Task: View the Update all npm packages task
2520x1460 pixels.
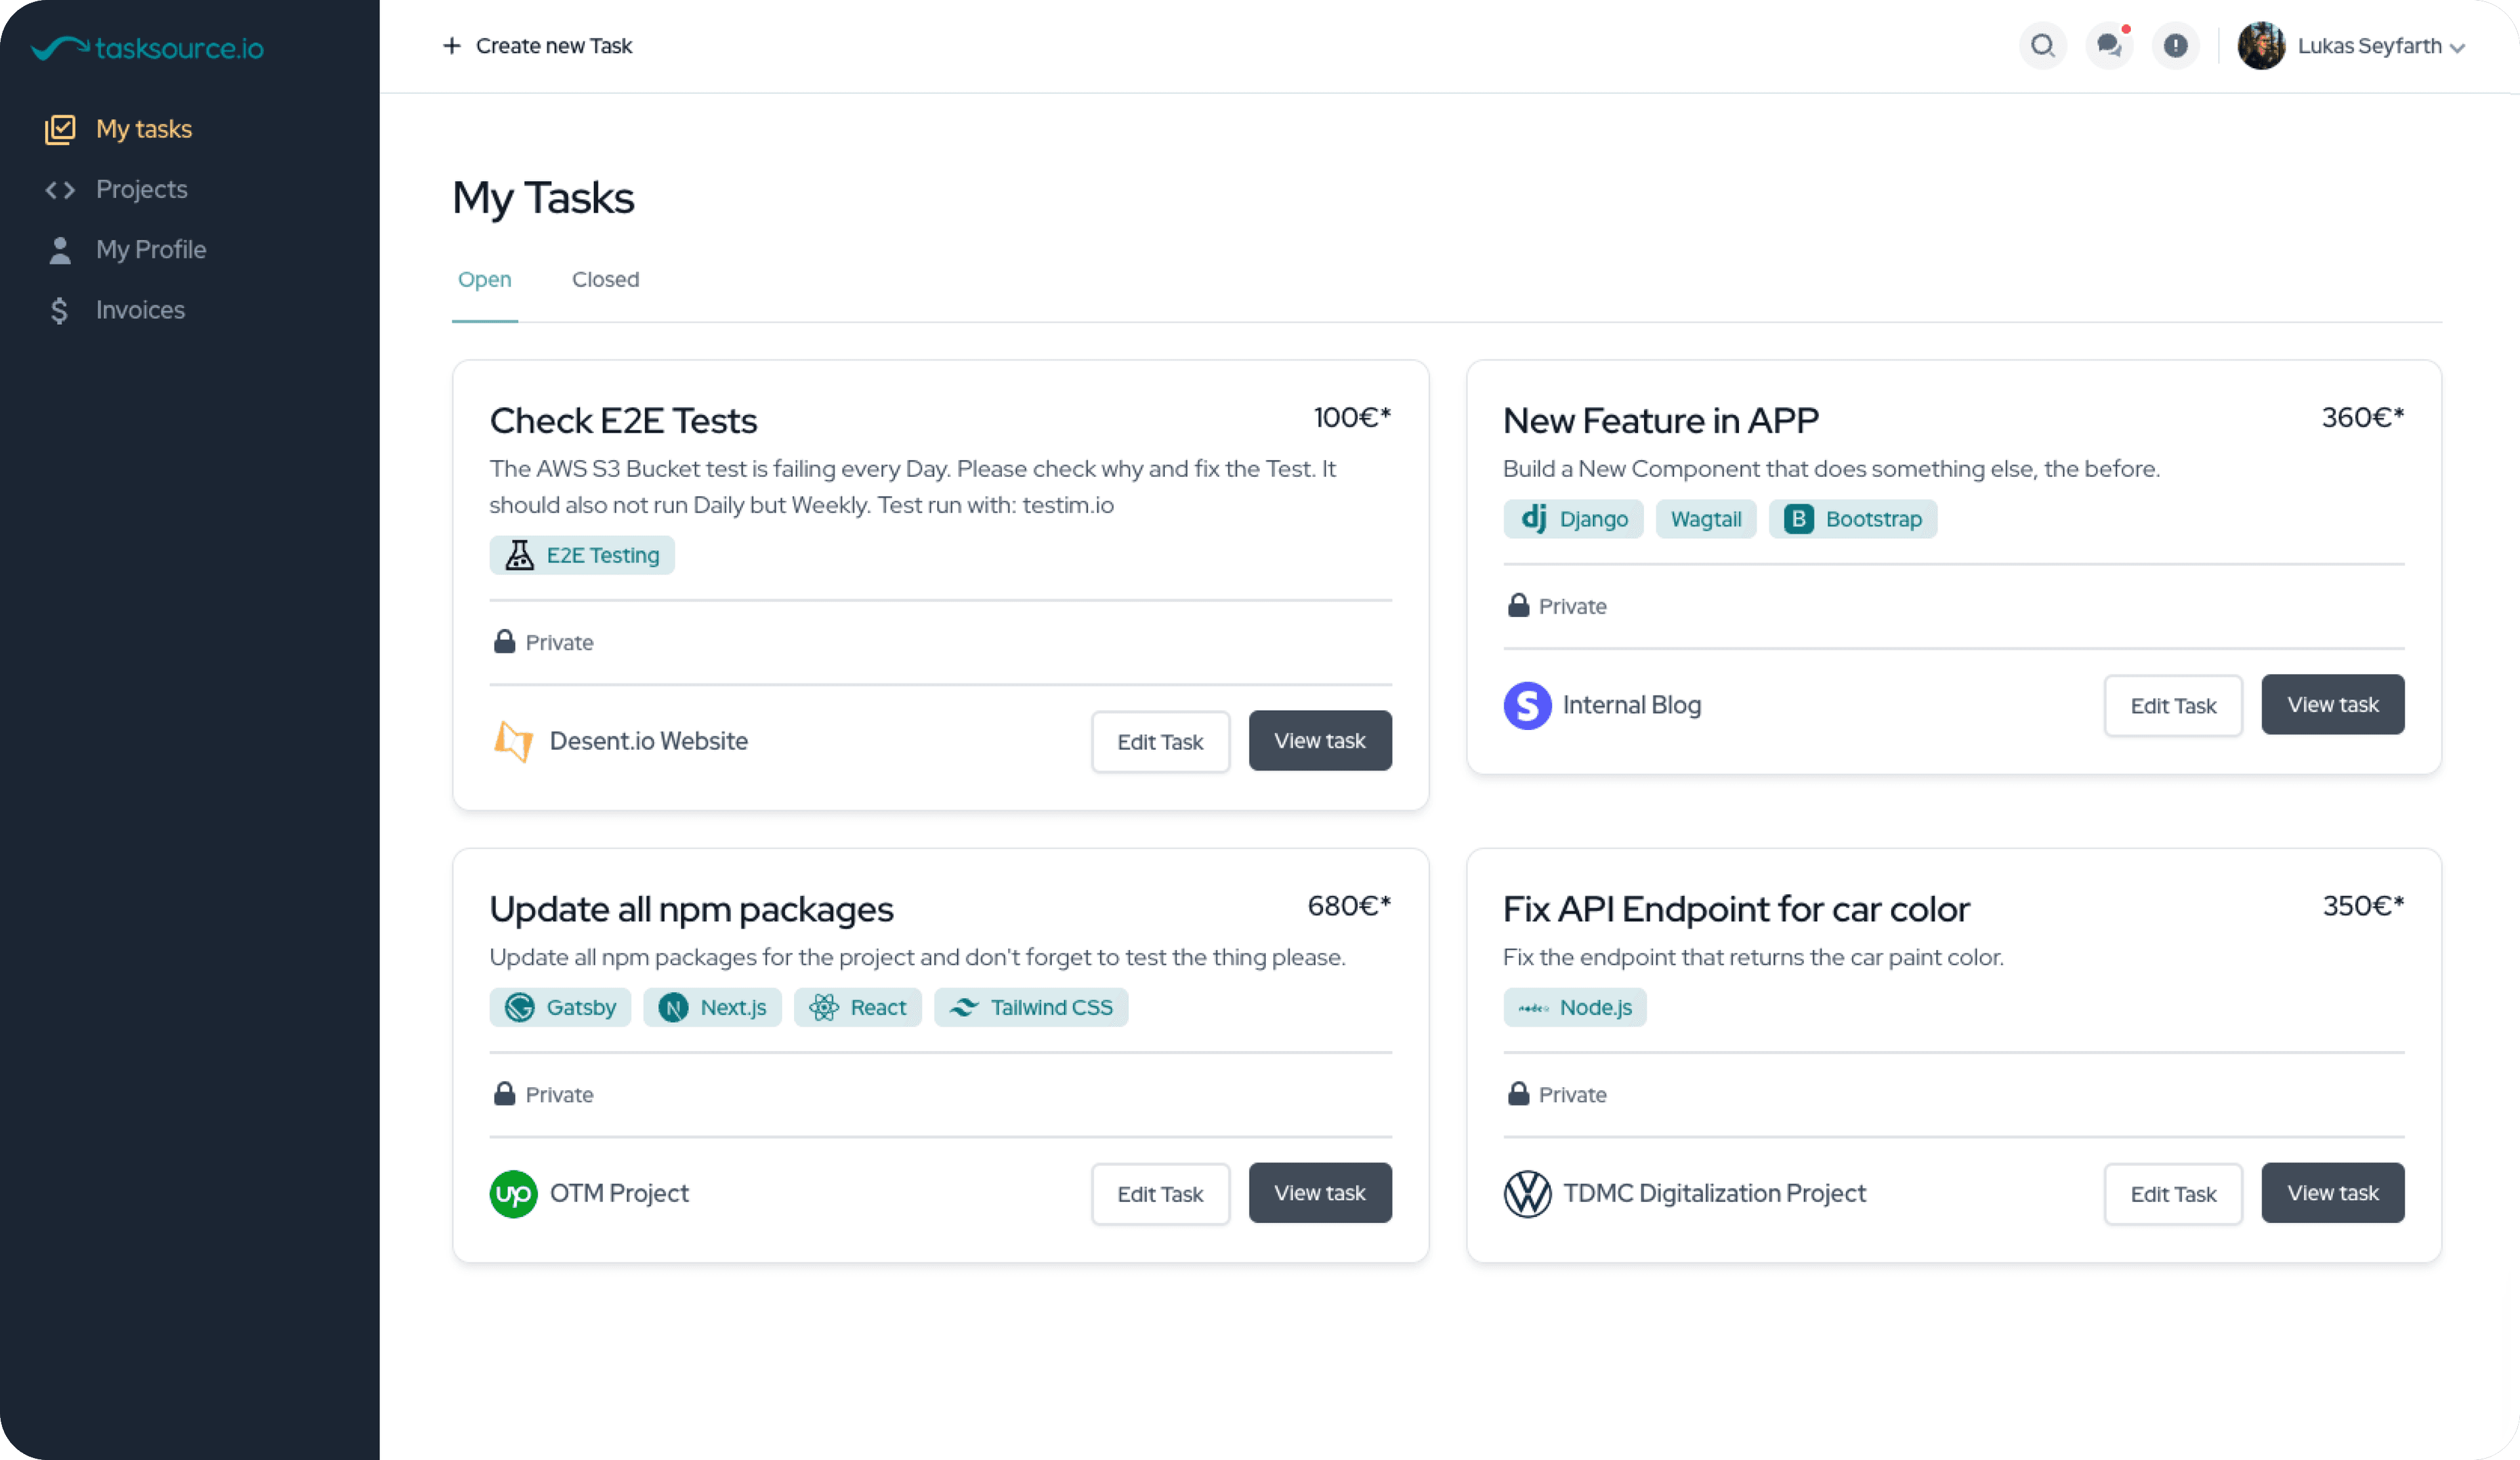Action: coord(1319,1193)
